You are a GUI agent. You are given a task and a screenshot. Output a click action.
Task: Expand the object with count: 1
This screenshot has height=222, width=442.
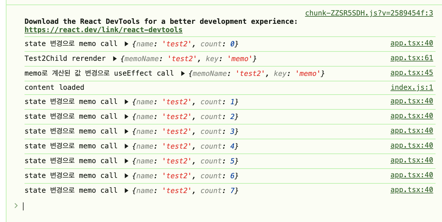(x=127, y=102)
